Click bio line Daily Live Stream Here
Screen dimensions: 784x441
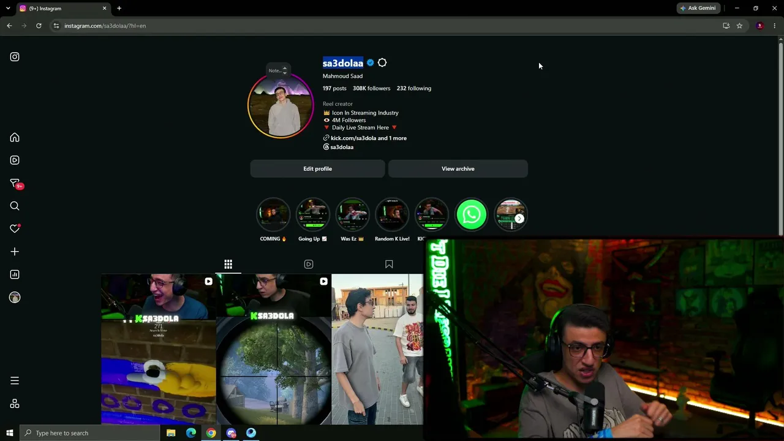tap(360, 127)
